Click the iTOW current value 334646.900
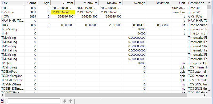This screenshot has width=213, height=104. pyautogui.click(x=65, y=16)
